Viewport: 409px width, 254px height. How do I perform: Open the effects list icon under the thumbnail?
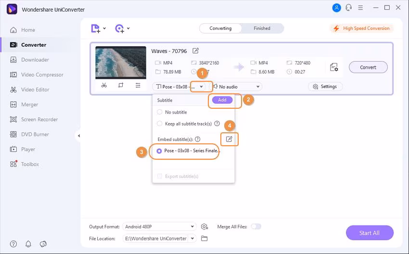pos(138,85)
